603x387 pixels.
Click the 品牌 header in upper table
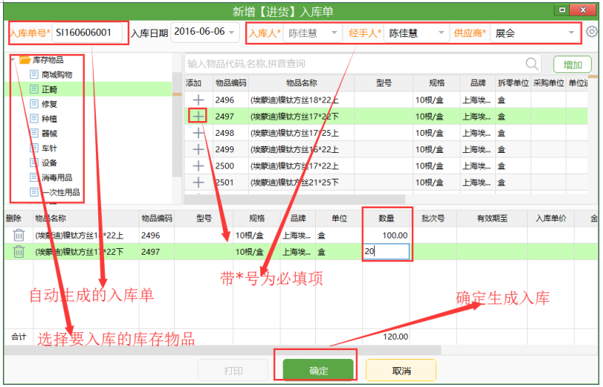pos(478,83)
